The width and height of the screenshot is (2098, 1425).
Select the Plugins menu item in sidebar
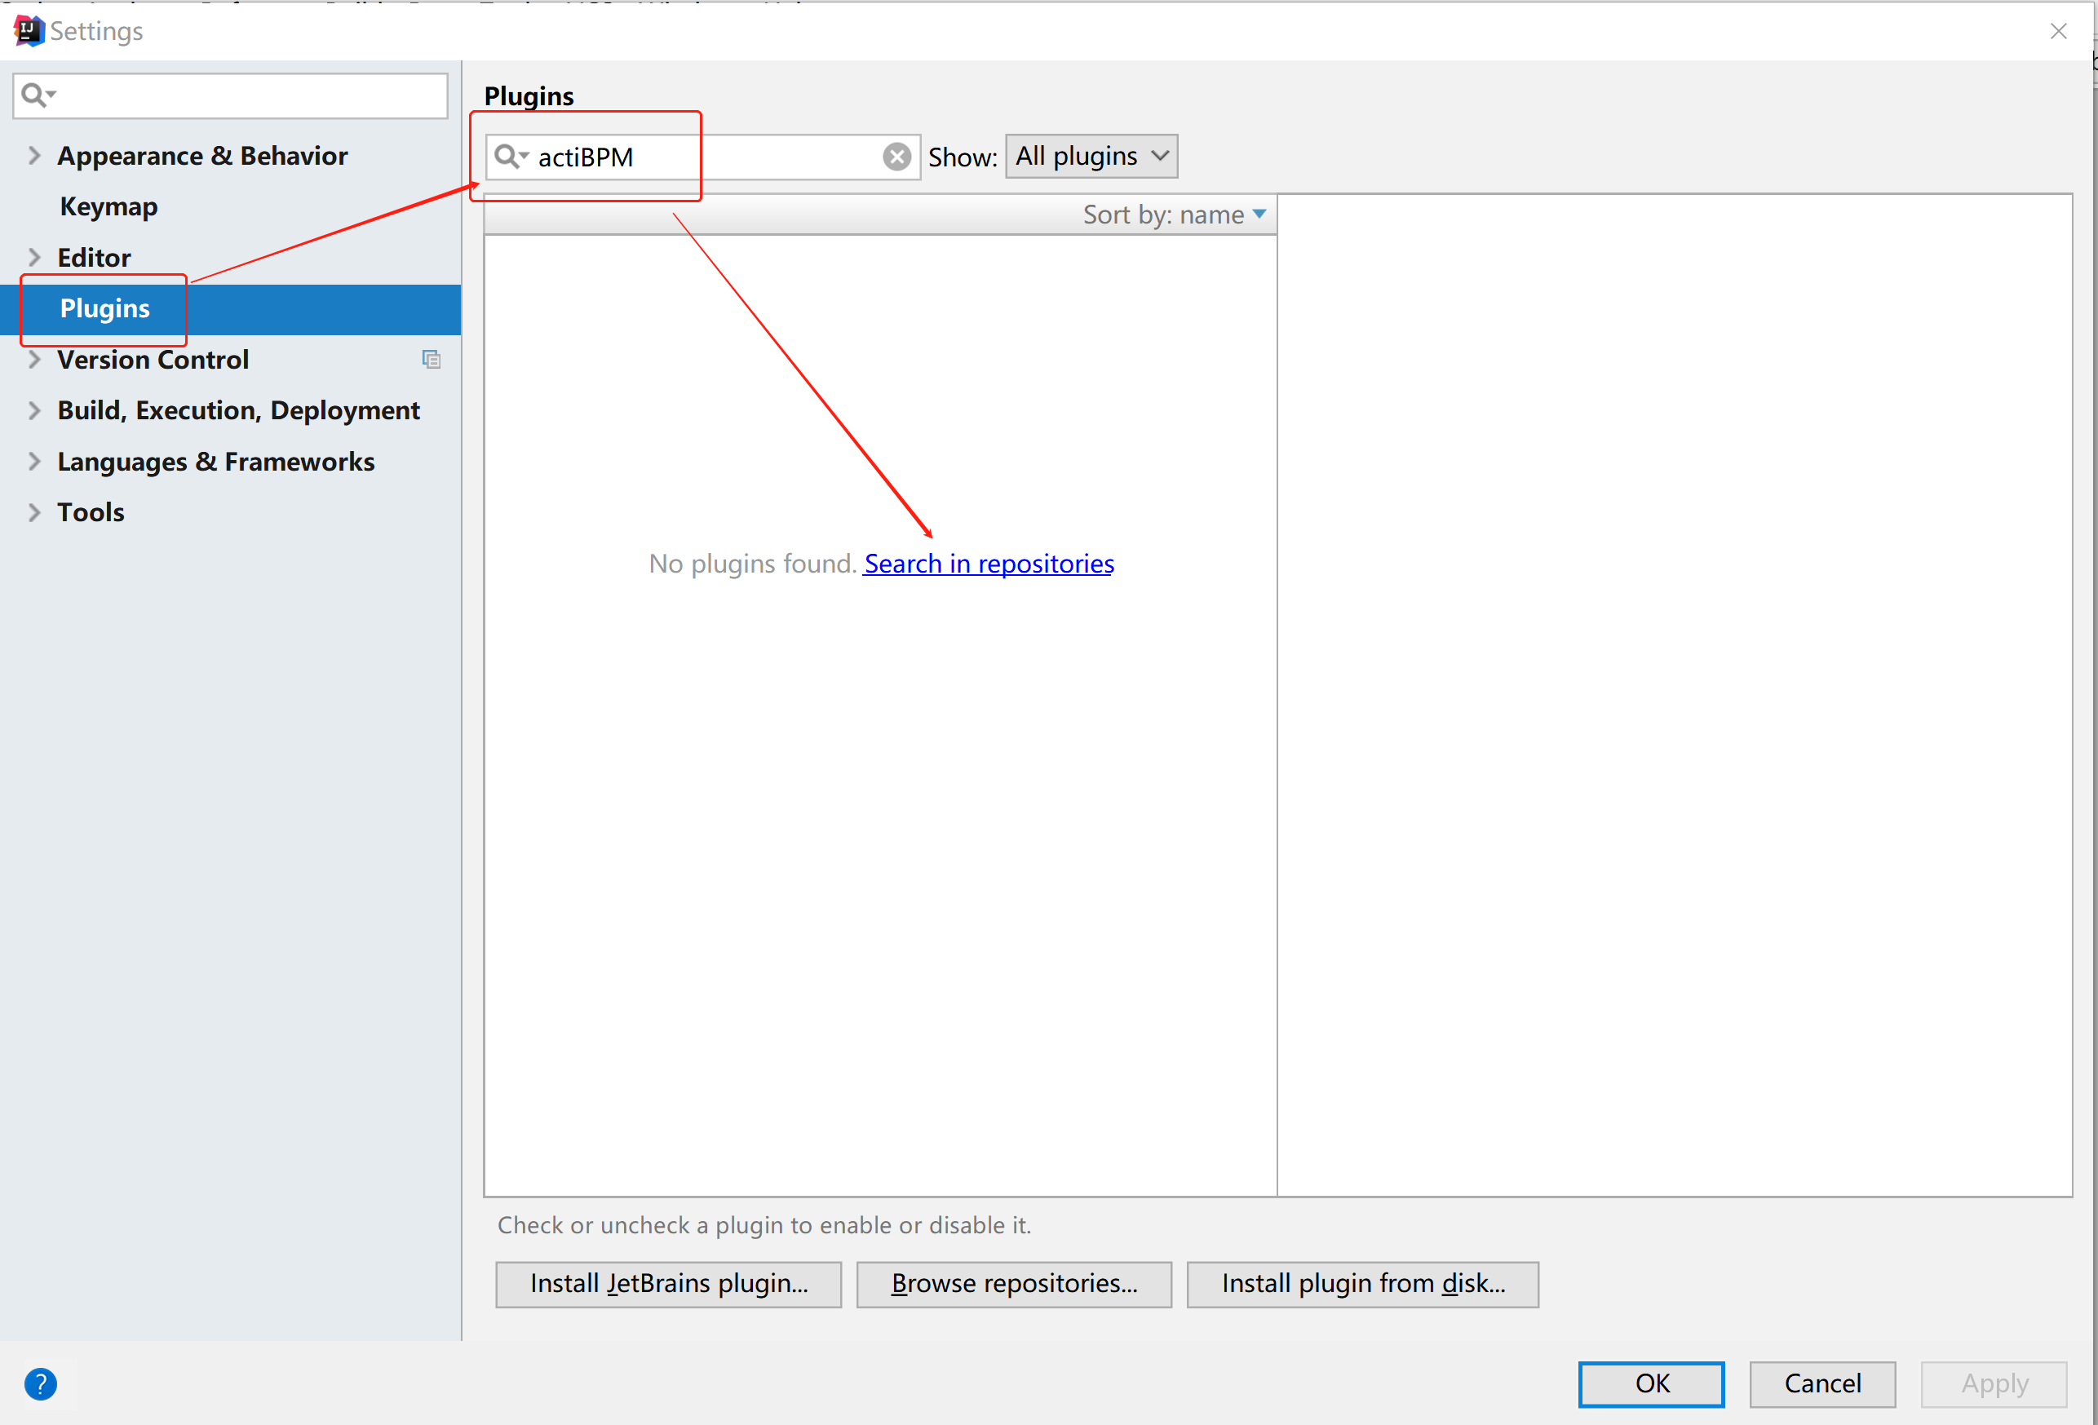[104, 307]
